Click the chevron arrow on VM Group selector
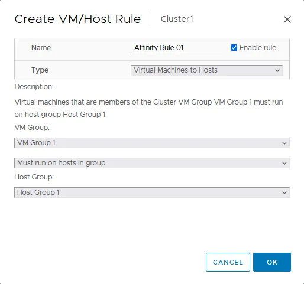304x284 pixels. 284,143
